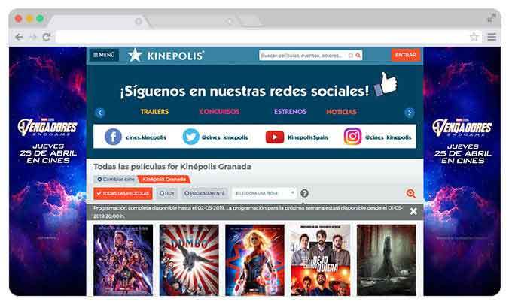
Task: Select the CONCURSOS banner tab
Action: point(220,112)
